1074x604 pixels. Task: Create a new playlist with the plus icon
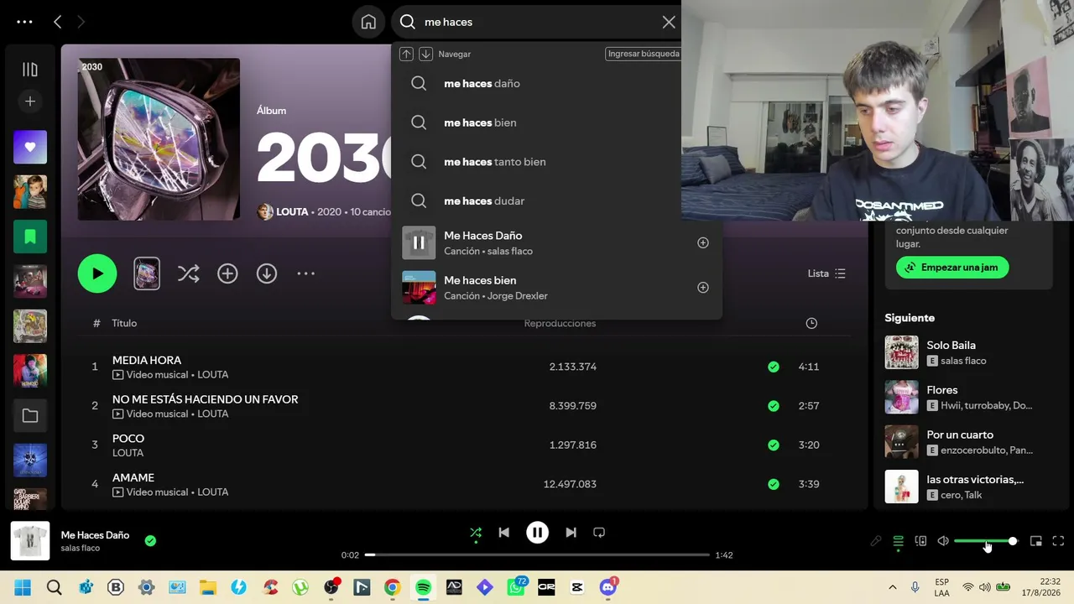point(30,102)
